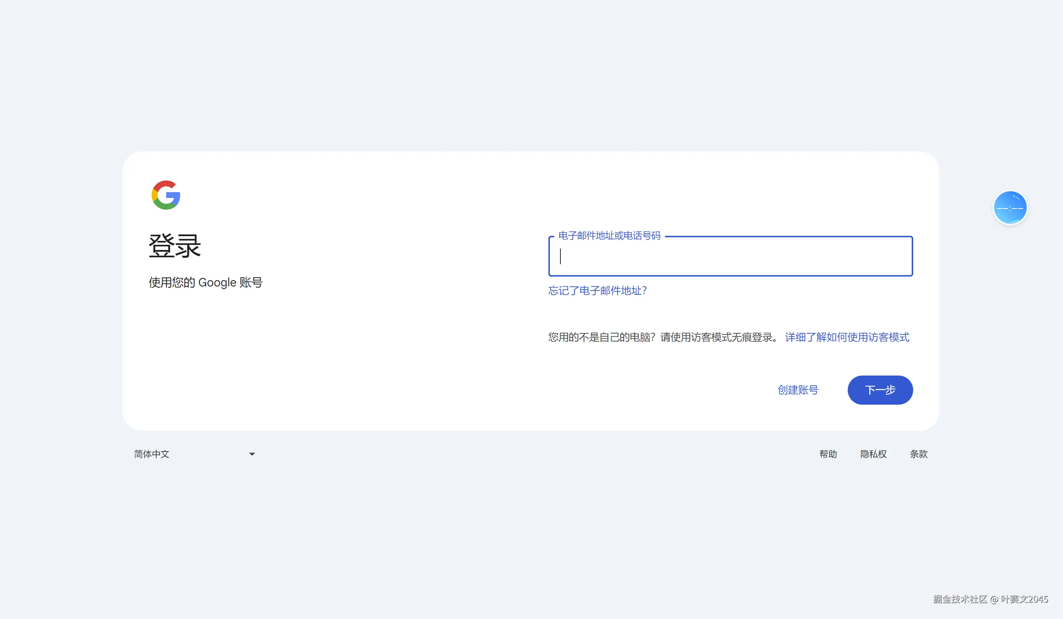Open the 帮助 footer link

pyautogui.click(x=828, y=454)
